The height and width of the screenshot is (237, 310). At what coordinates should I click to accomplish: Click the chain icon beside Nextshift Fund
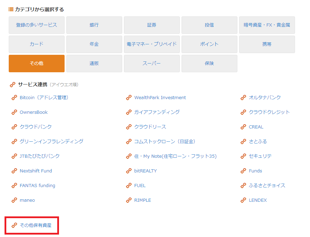(14, 171)
